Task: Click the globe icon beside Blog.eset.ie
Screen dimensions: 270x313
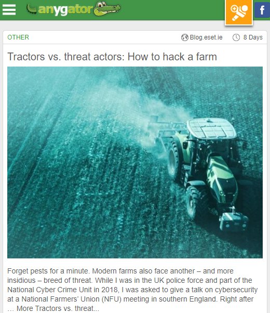Action: [185, 37]
